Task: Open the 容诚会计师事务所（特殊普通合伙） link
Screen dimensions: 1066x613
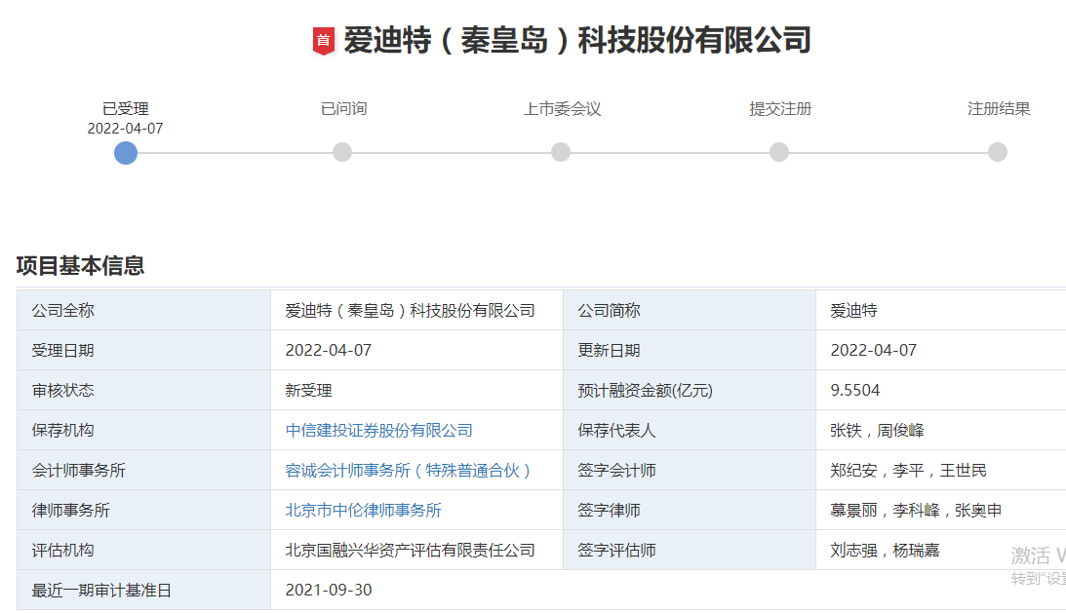Action: 408,471
